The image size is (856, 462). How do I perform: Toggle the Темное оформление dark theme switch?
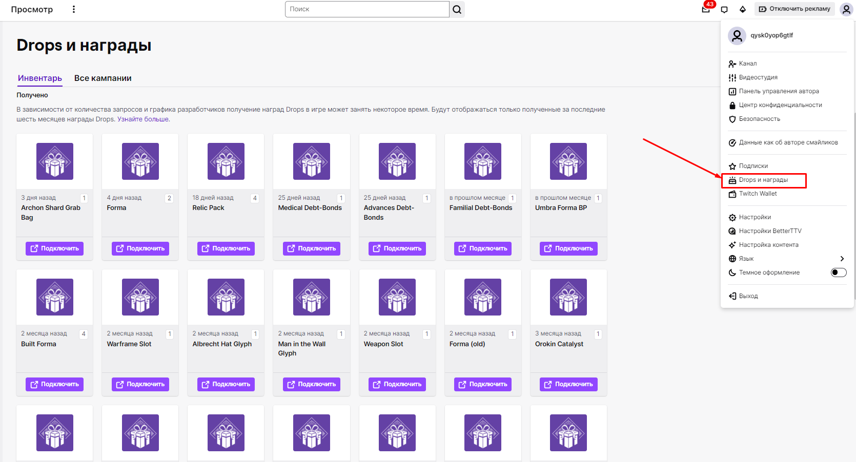point(838,272)
